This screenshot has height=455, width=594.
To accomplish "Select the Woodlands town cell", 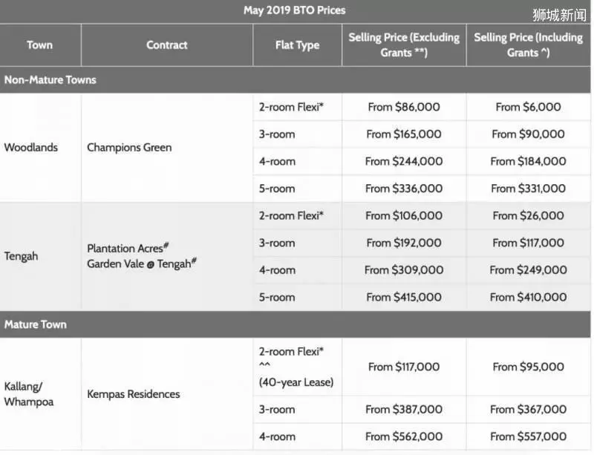I will pyautogui.click(x=40, y=148).
